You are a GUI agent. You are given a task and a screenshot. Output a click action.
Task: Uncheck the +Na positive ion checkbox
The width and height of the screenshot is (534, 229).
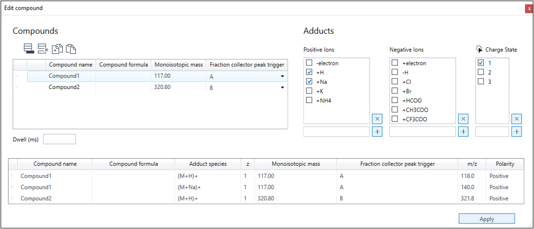309,82
